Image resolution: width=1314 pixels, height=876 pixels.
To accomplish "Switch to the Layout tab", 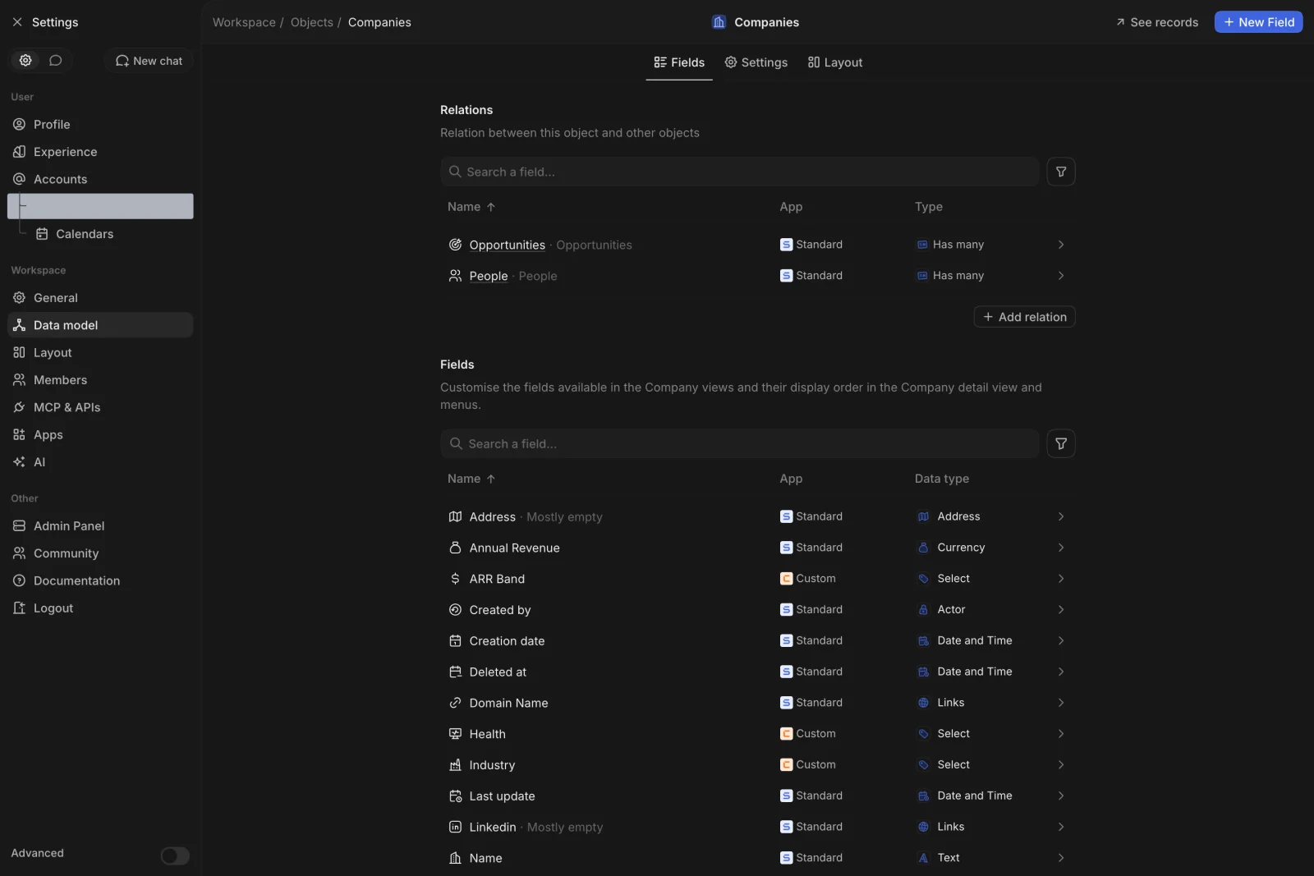I will pos(835,62).
